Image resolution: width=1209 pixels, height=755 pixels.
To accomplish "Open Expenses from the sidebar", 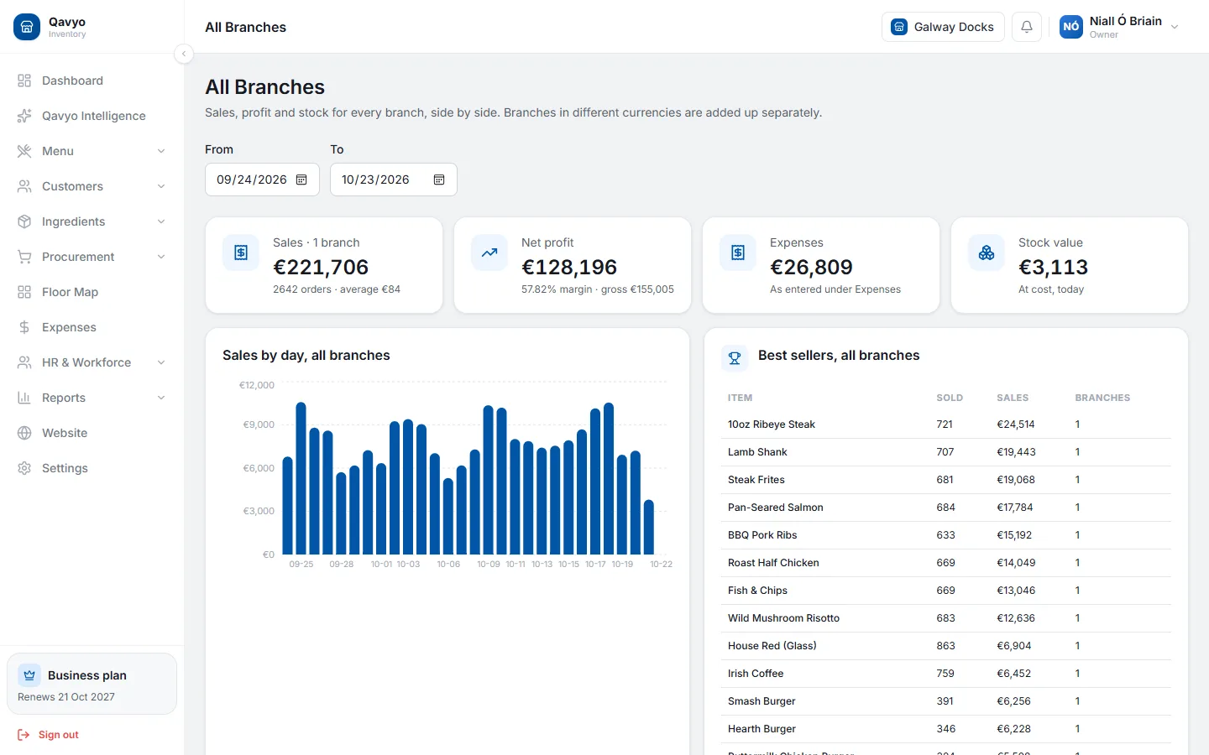I will 92,327.
